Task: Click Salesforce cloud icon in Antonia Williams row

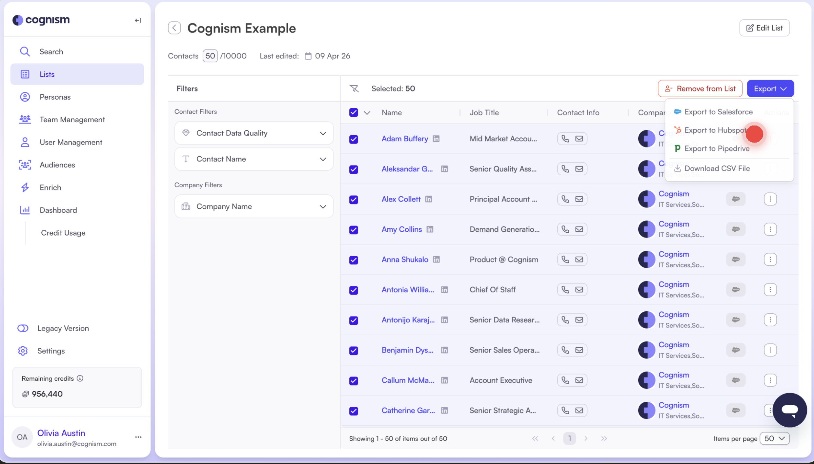Action: (736, 290)
